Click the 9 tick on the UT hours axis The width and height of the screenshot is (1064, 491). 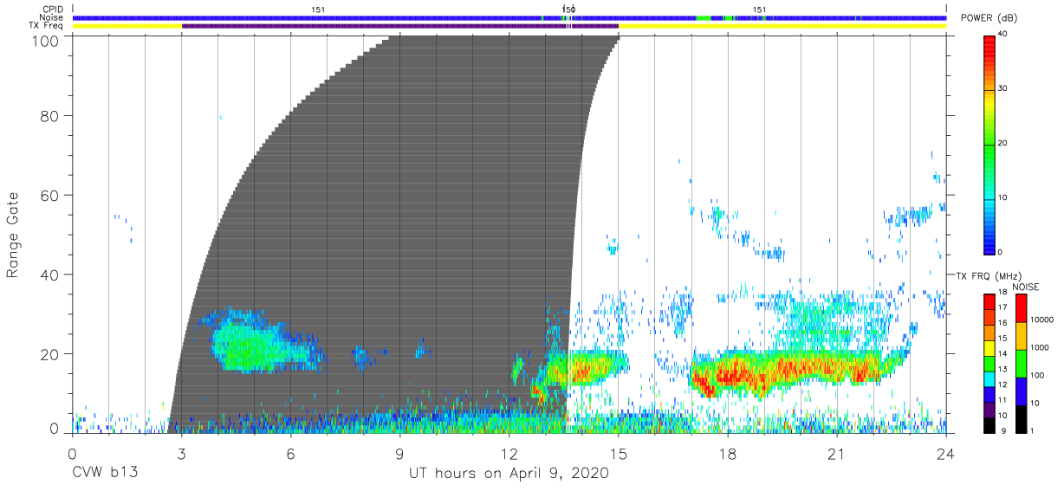400,454
